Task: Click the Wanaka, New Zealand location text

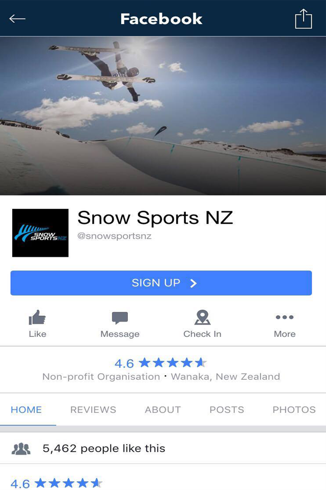Action: click(225, 377)
